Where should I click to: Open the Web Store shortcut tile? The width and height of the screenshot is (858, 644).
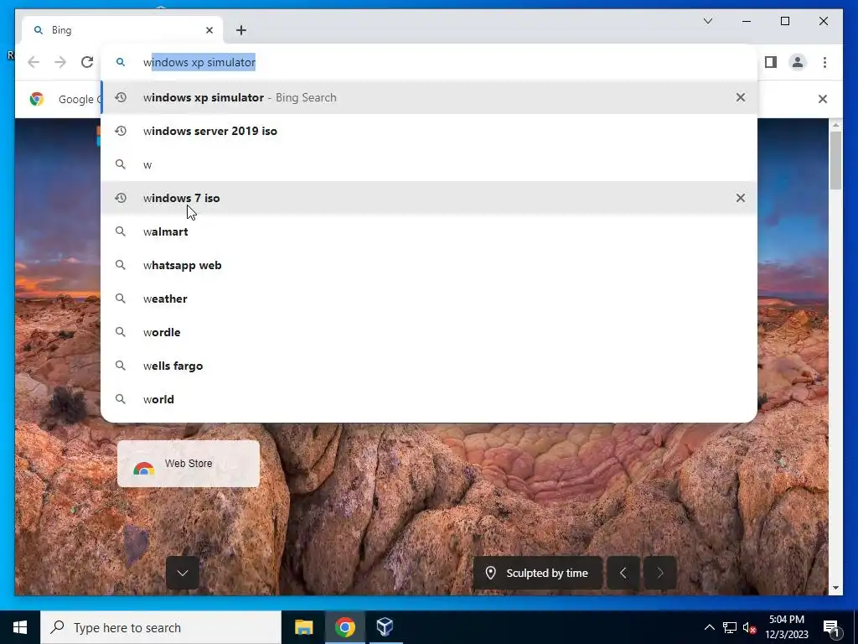click(189, 464)
